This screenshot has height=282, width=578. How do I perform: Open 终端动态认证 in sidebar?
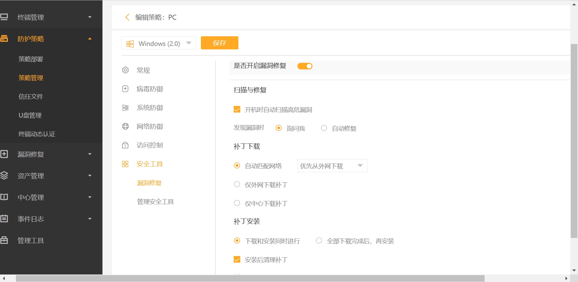point(37,134)
